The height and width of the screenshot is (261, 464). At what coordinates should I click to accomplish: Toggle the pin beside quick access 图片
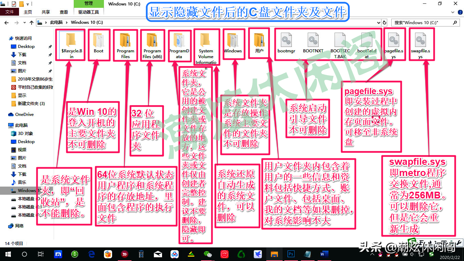pyautogui.click(x=50, y=71)
